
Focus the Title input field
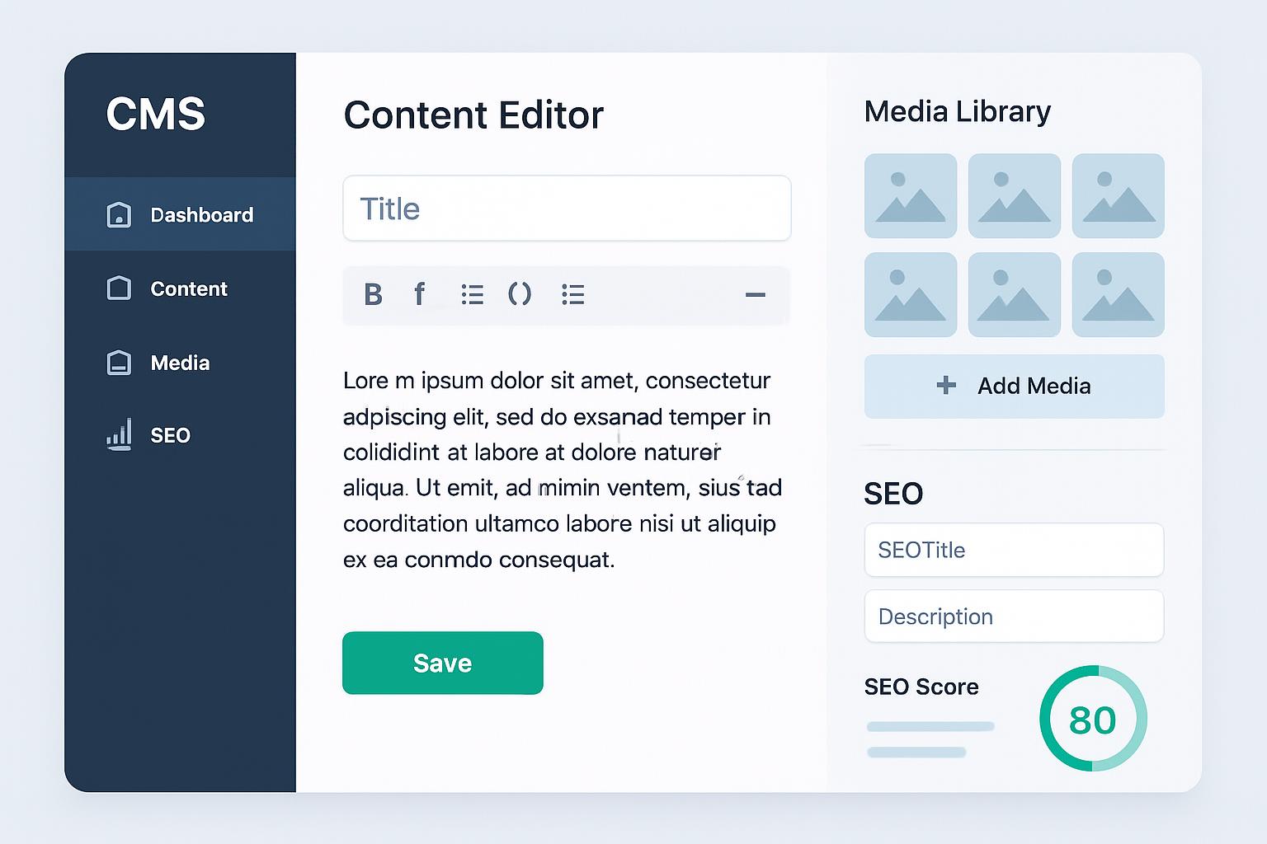(567, 209)
